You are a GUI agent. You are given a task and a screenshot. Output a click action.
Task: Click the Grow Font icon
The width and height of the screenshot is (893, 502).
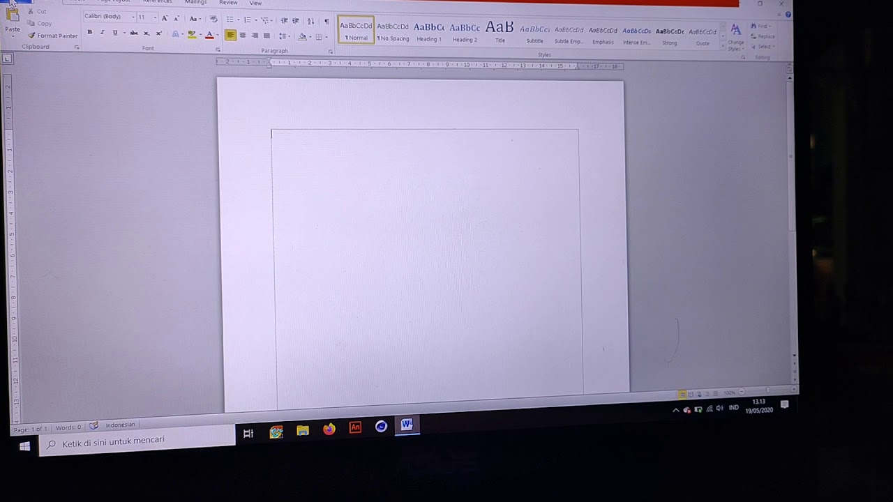(165, 18)
